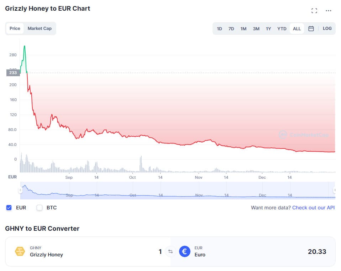Click the Oct label on main x-axis

click(132, 177)
